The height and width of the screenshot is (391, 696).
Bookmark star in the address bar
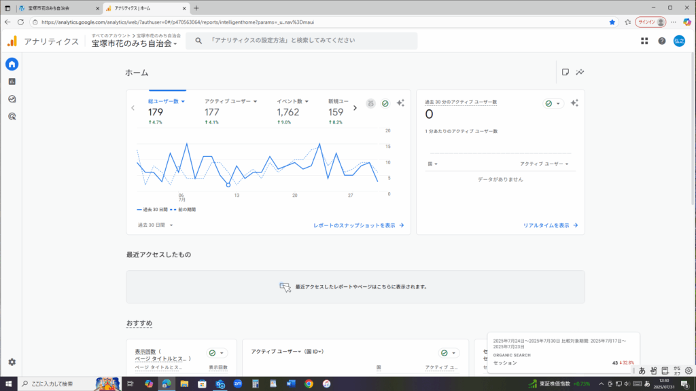[x=612, y=22]
